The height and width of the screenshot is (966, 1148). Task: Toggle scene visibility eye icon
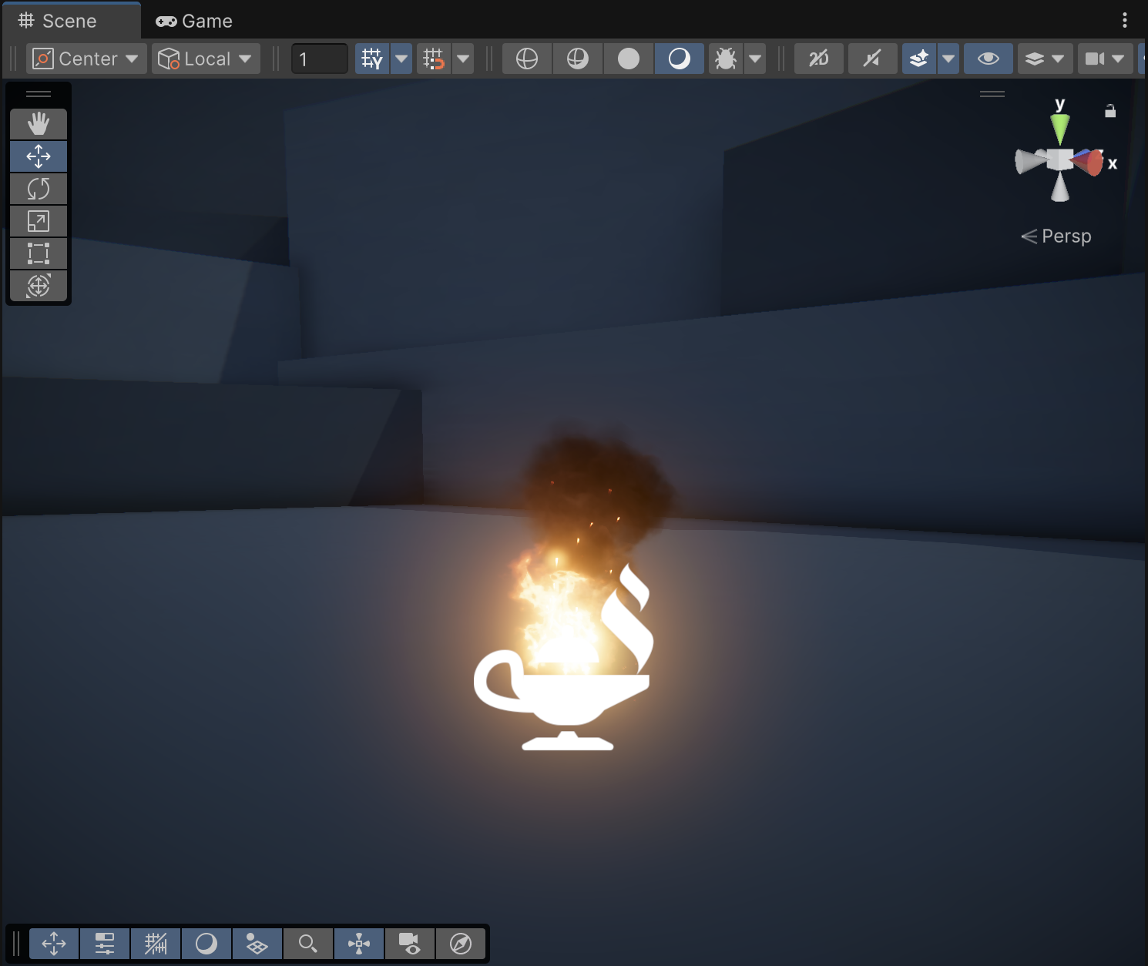(988, 59)
